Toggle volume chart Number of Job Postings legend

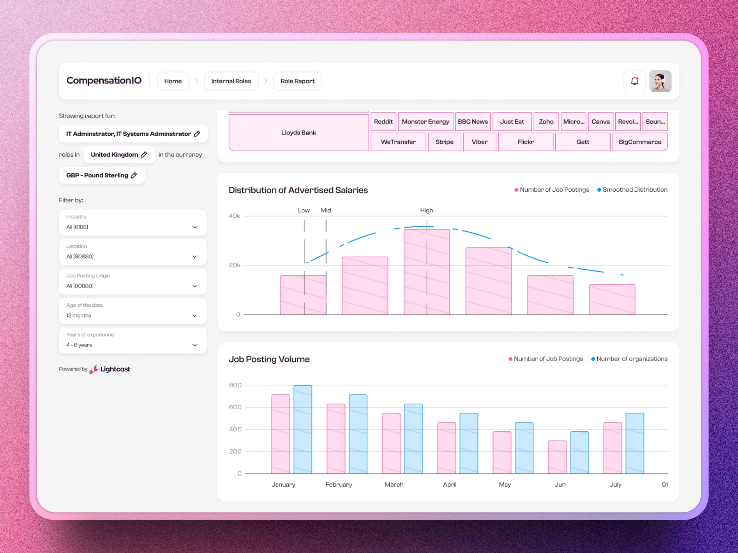(x=545, y=359)
